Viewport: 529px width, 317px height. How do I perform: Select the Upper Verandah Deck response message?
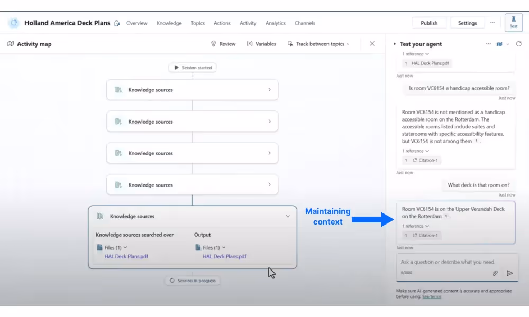[x=456, y=222]
